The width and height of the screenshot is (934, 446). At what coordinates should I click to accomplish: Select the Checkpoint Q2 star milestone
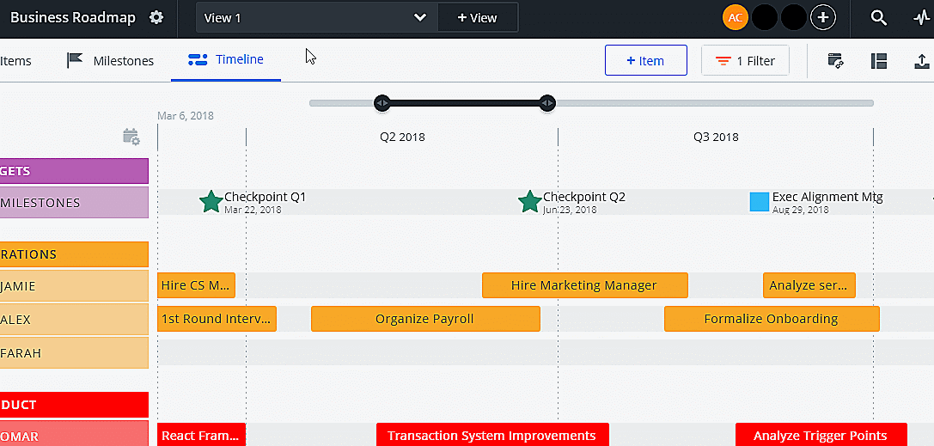pos(530,202)
